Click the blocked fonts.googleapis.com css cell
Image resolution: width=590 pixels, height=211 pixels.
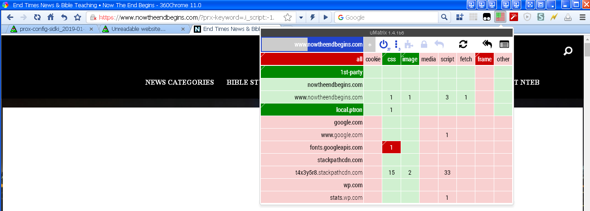[x=391, y=147]
